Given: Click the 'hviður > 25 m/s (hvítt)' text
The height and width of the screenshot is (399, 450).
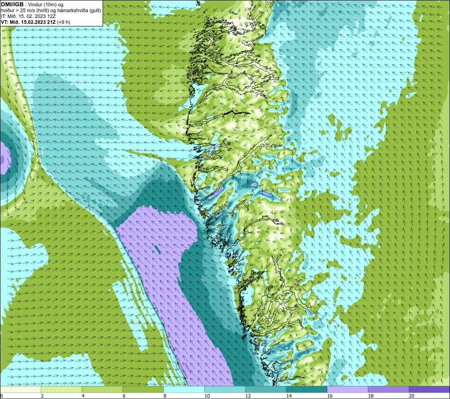Looking at the screenshot, I should tap(24, 11).
